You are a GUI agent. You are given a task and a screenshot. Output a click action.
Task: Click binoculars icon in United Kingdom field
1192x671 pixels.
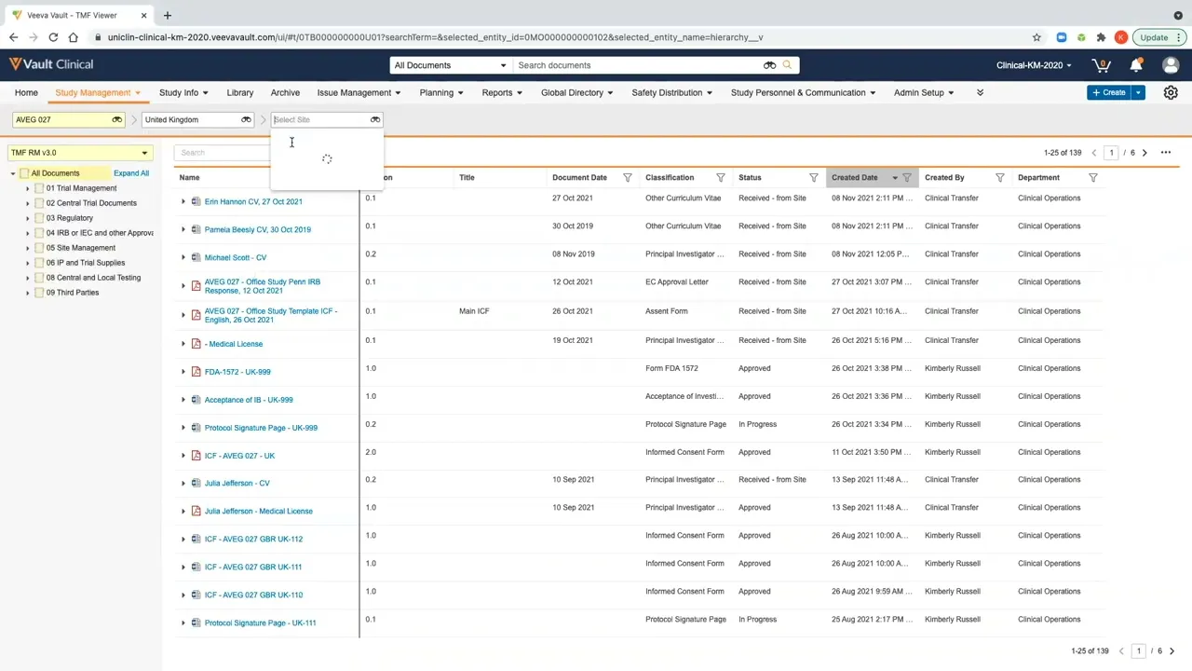(246, 119)
